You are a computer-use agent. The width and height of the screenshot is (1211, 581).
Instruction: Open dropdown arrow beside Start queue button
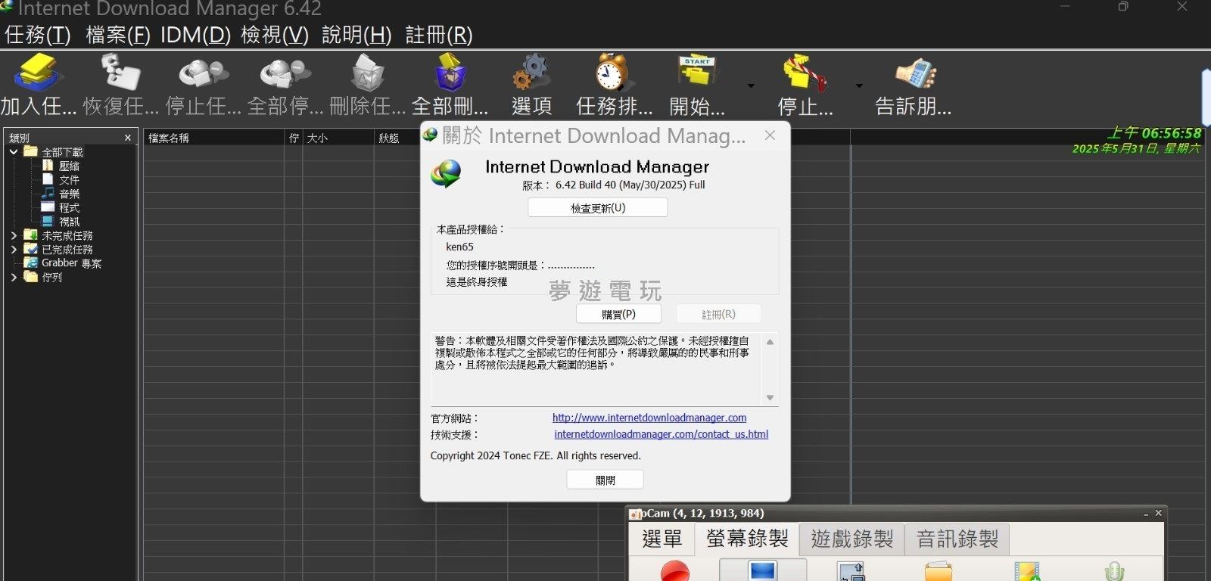click(x=751, y=85)
